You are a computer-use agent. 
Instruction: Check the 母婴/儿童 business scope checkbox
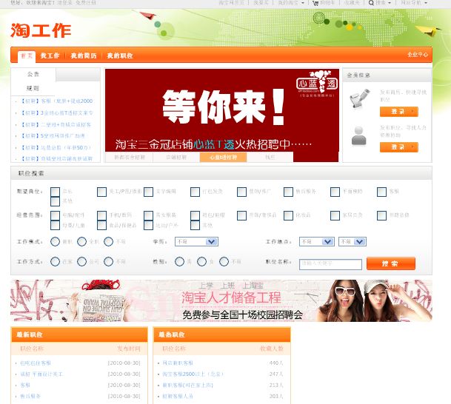[x=55, y=225]
